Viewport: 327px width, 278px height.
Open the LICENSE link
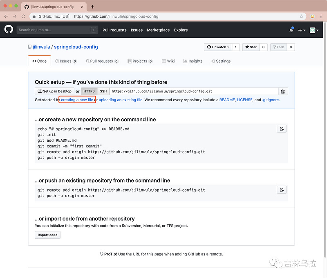[244, 100]
